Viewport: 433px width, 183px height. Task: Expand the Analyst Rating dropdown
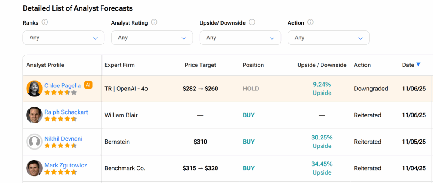click(152, 38)
